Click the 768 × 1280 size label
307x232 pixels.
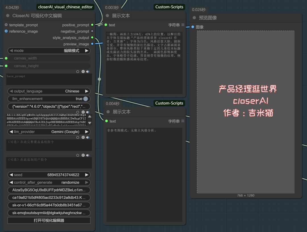[x=246, y=195]
